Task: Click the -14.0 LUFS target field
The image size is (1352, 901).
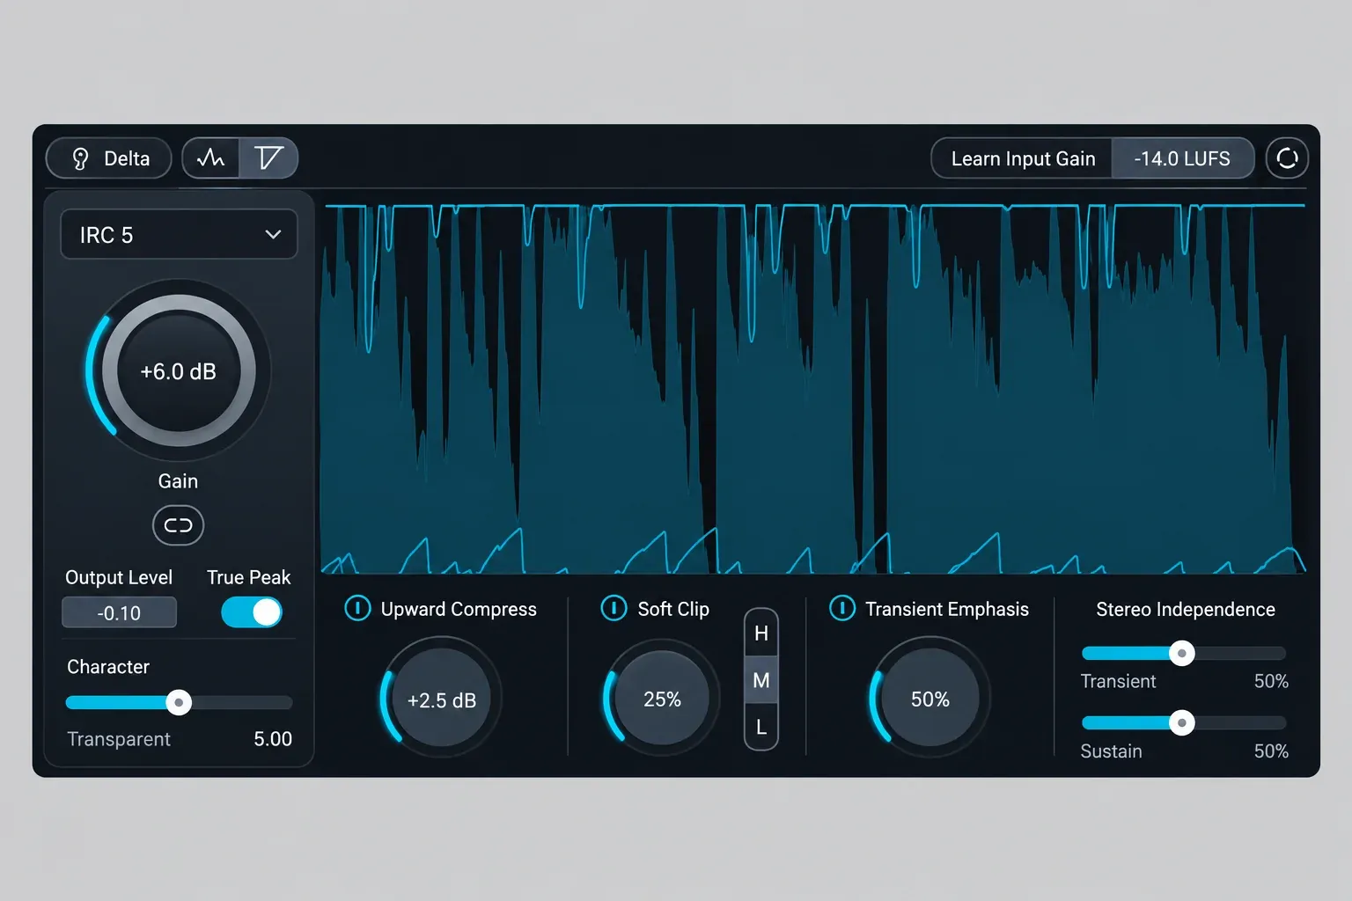Action: [1182, 158]
